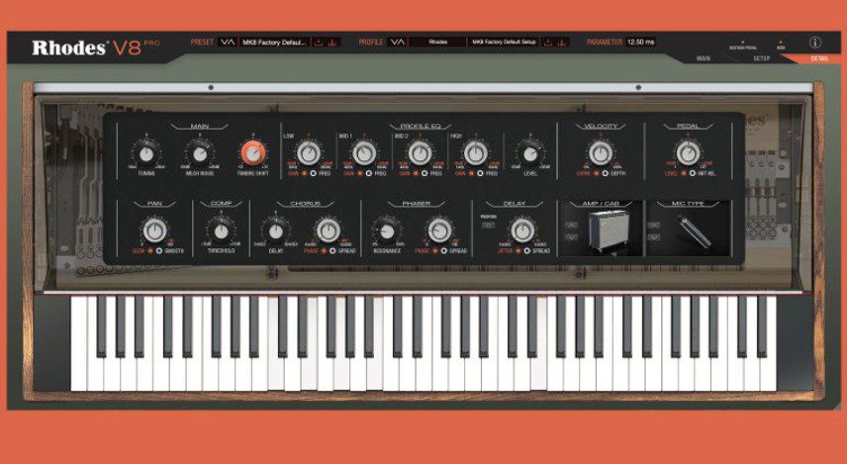The height and width of the screenshot is (464, 847).
Task: Select DEPTH radio in the Velocity section
Action: pos(605,173)
